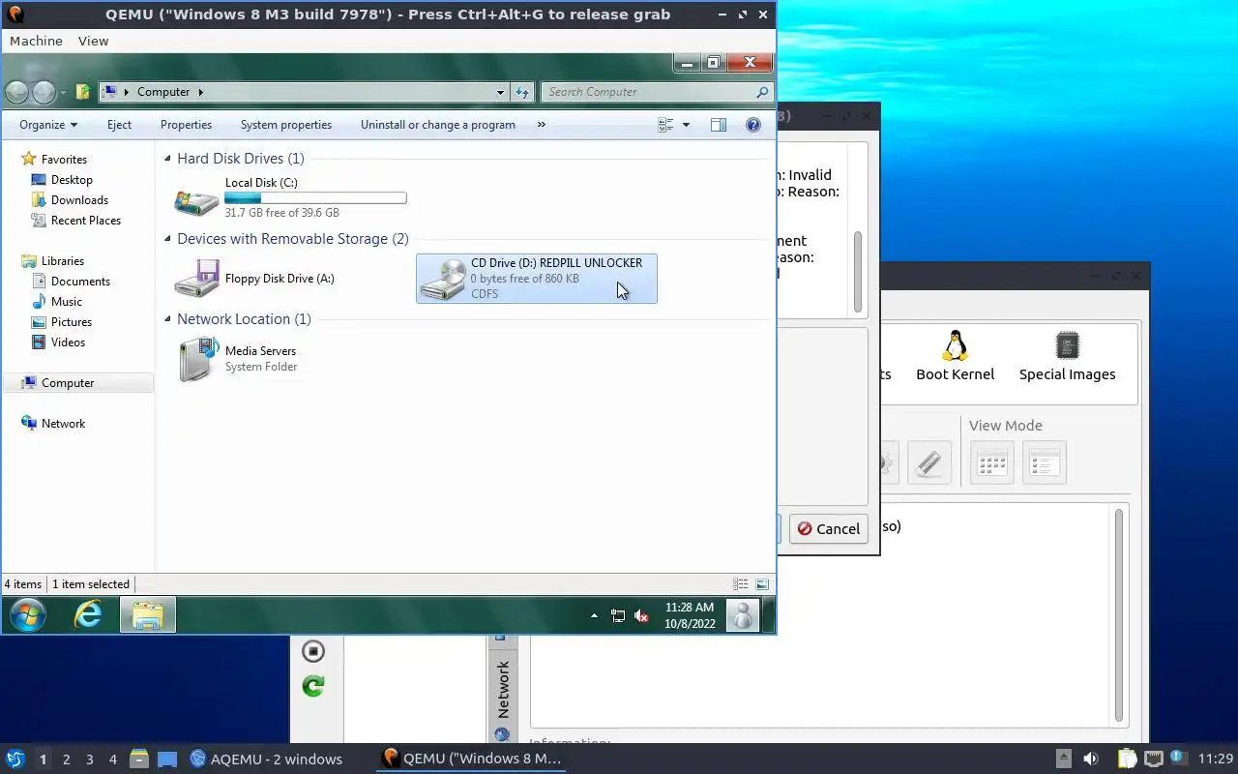Open the view options dropdown arrow
This screenshot has width=1238, height=774.
tap(686, 125)
